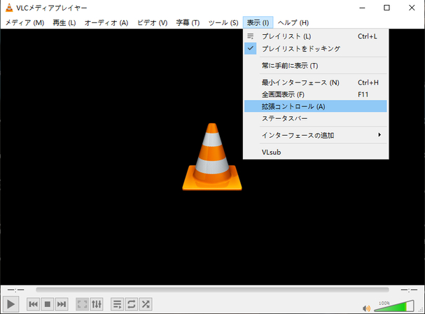This screenshot has height=314, width=425.
Task: Toggle shuffle random playback icon
Action: pos(146,304)
